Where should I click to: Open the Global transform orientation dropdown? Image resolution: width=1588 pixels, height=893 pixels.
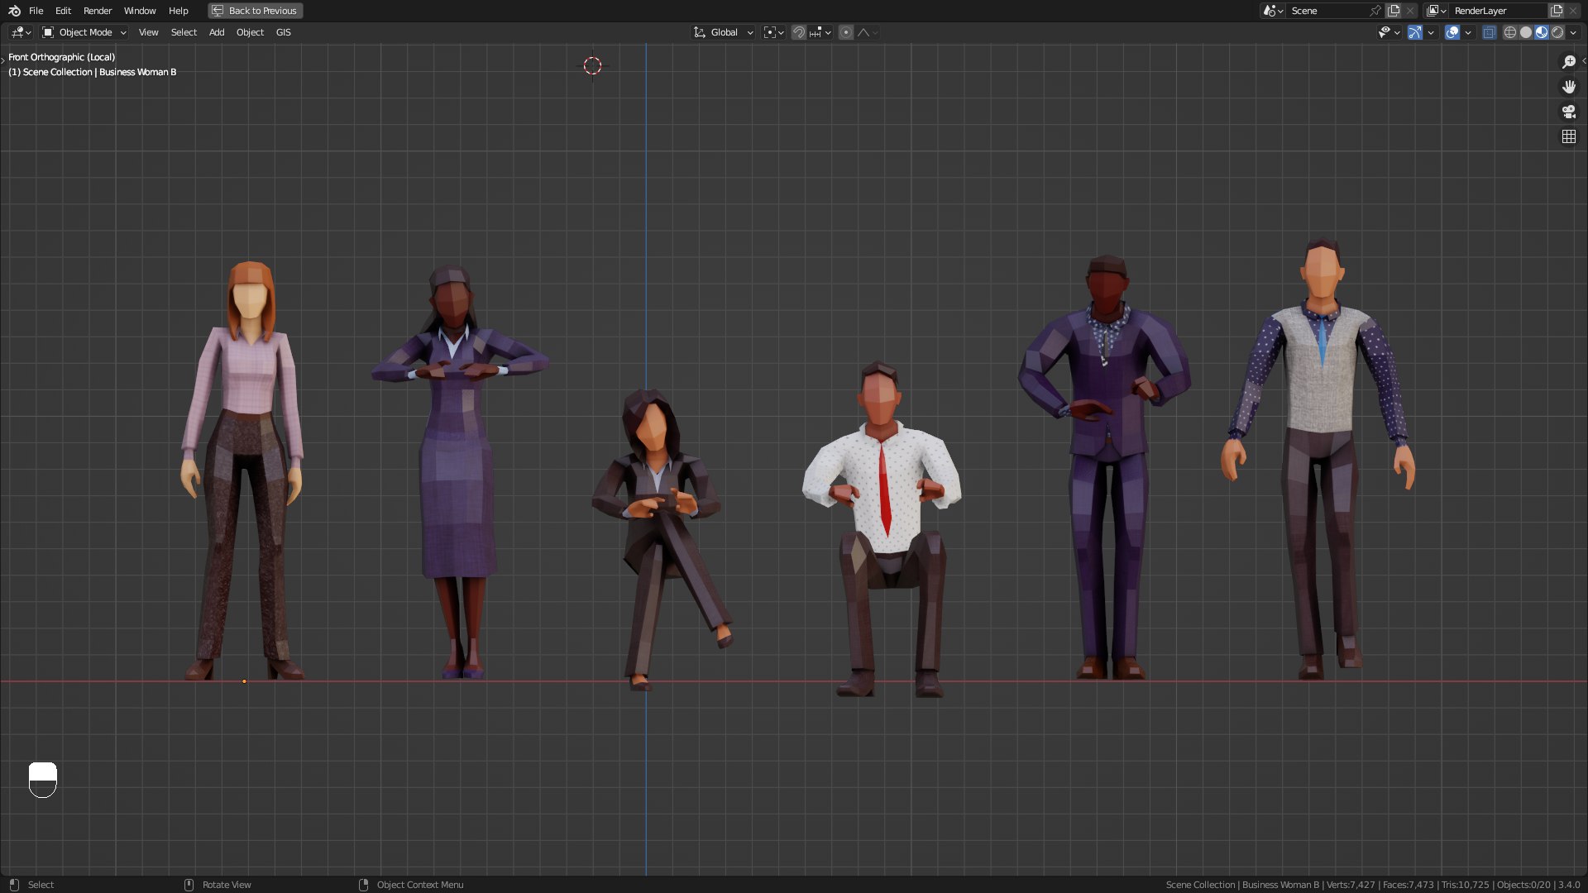[x=724, y=32]
